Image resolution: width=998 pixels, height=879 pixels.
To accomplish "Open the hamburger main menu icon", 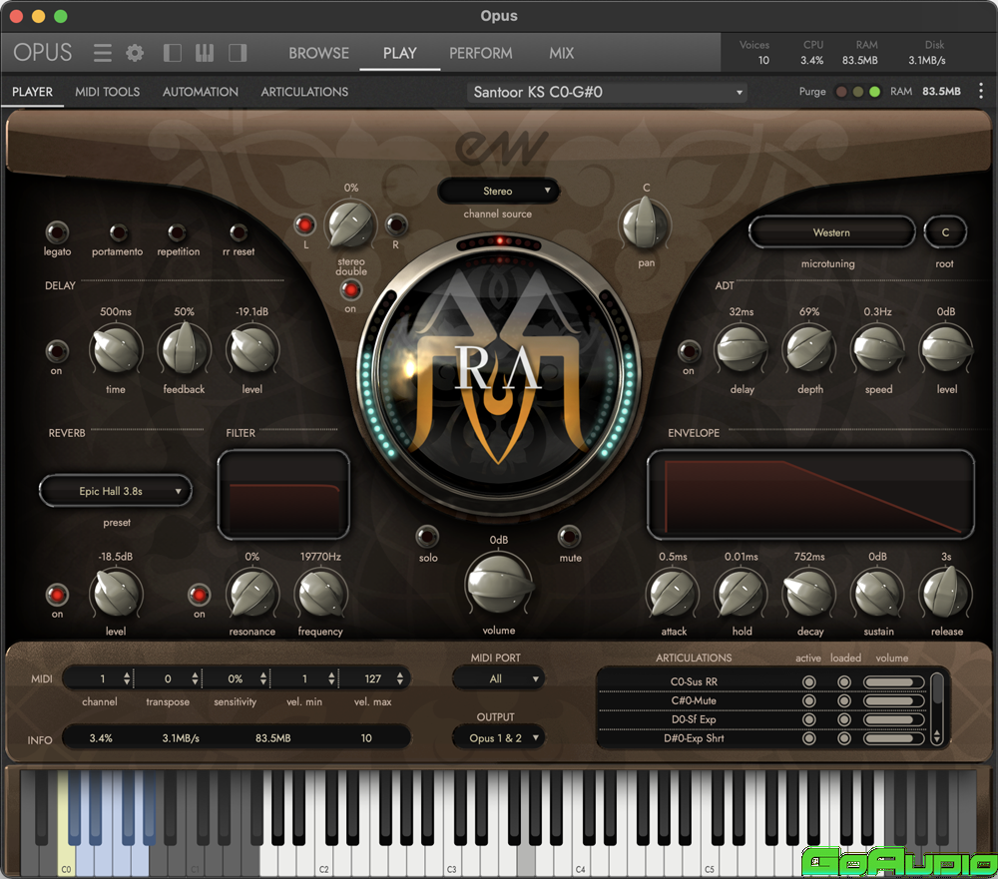I will 103,53.
